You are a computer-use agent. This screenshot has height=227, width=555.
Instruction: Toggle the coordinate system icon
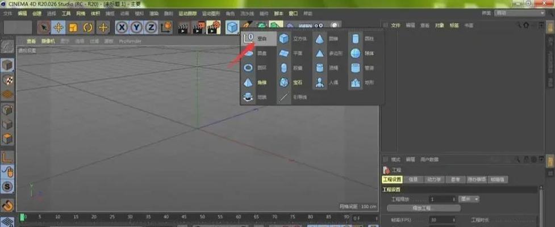pyautogui.click(x=166, y=28)
